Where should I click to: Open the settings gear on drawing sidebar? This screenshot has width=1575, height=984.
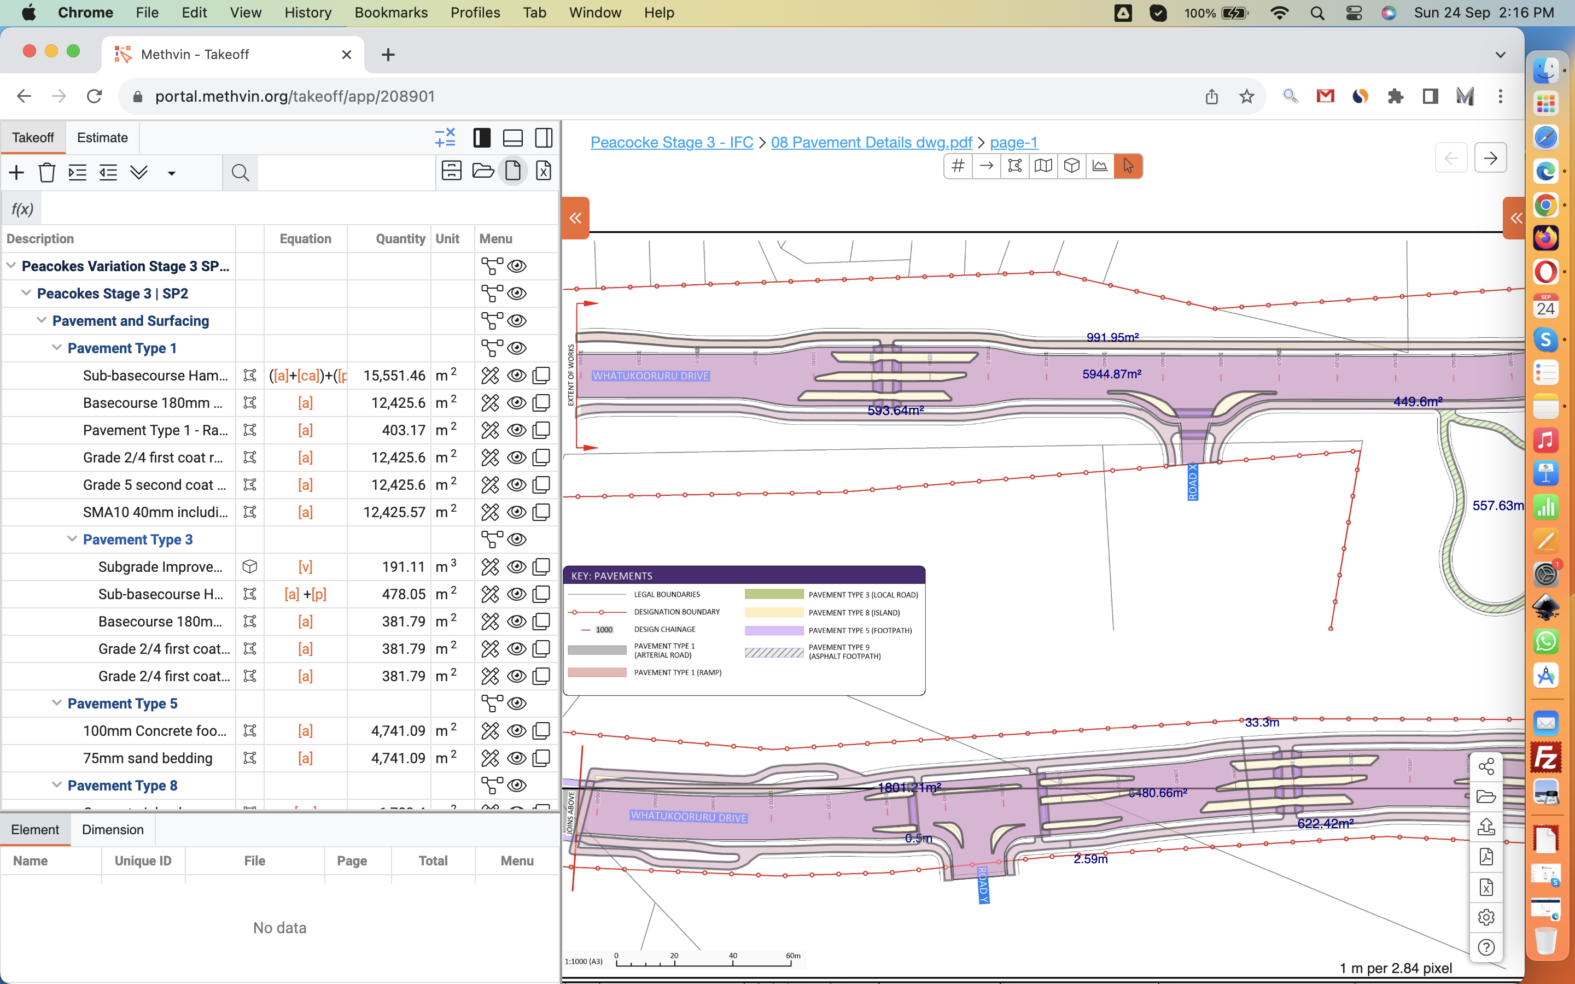[1486, 917]
